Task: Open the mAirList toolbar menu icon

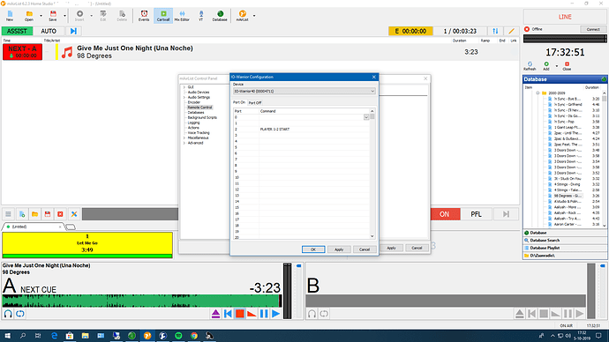Action: click(243, 16)
